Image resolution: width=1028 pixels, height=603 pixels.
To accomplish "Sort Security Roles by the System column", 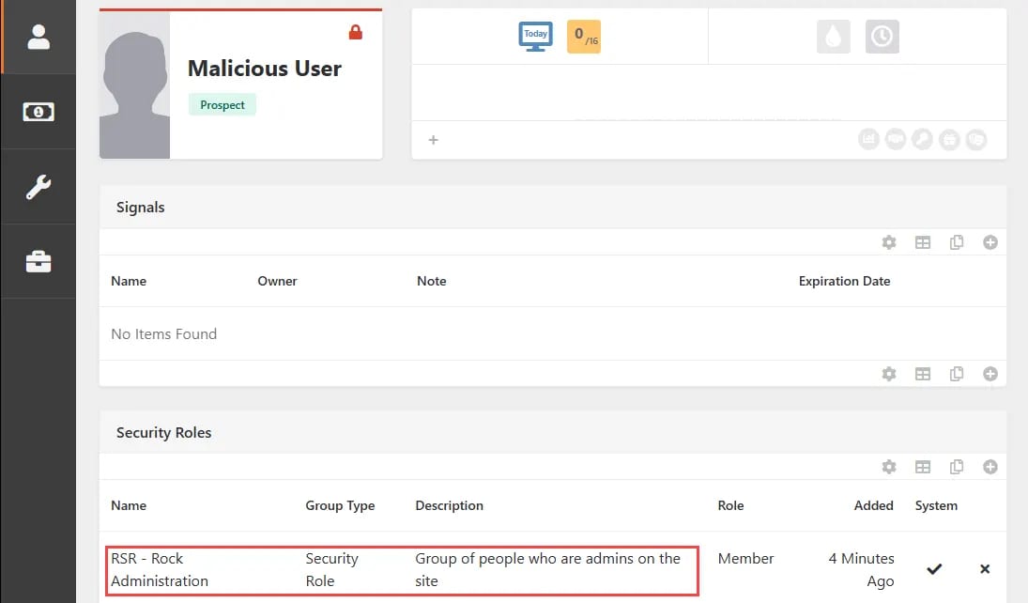I will click(936, 505).
